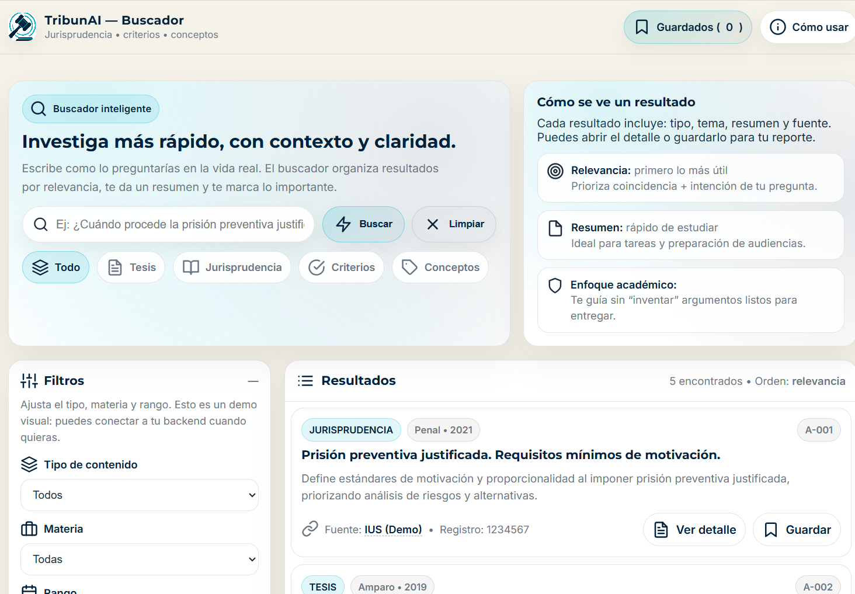Collapse the Filtros panel
Image resolution: width=855 pixels, height=594 pixels.
point(253,381)
